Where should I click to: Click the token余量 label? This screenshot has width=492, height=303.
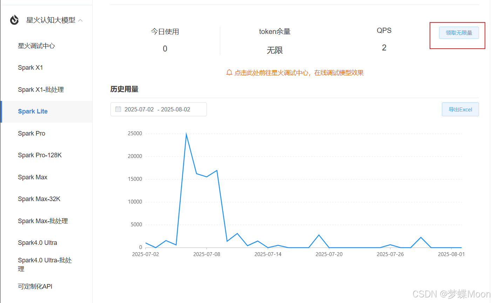click(x=275, y=32)
